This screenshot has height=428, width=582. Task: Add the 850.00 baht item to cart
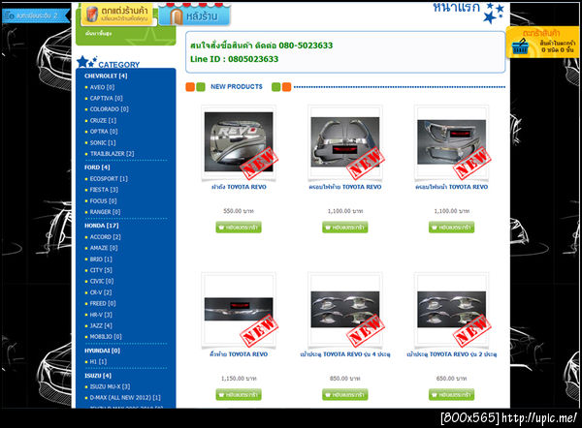coord(345,394)
